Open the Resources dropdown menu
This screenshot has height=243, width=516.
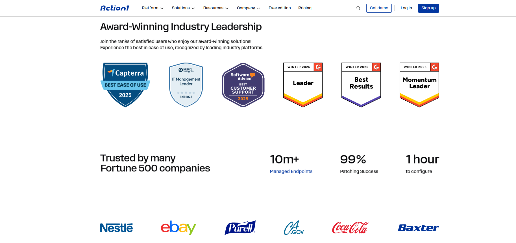(x=216, y=8)
